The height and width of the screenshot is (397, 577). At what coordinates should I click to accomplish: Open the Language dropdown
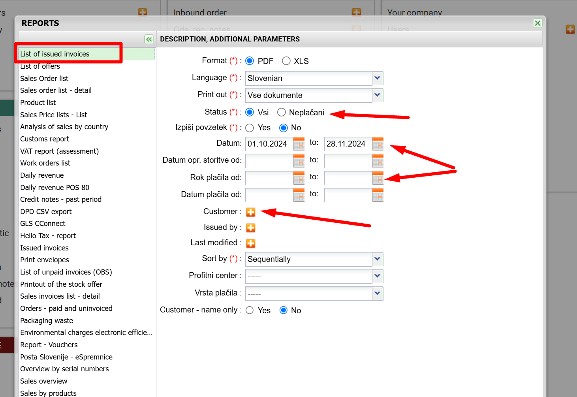coord(378,78)
